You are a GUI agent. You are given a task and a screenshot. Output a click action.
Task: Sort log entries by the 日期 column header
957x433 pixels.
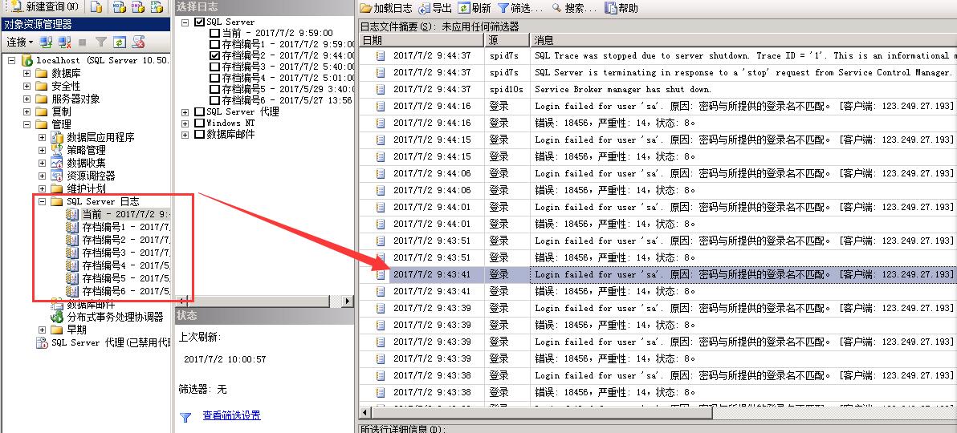pyautogui.click(x=420, y=39)
